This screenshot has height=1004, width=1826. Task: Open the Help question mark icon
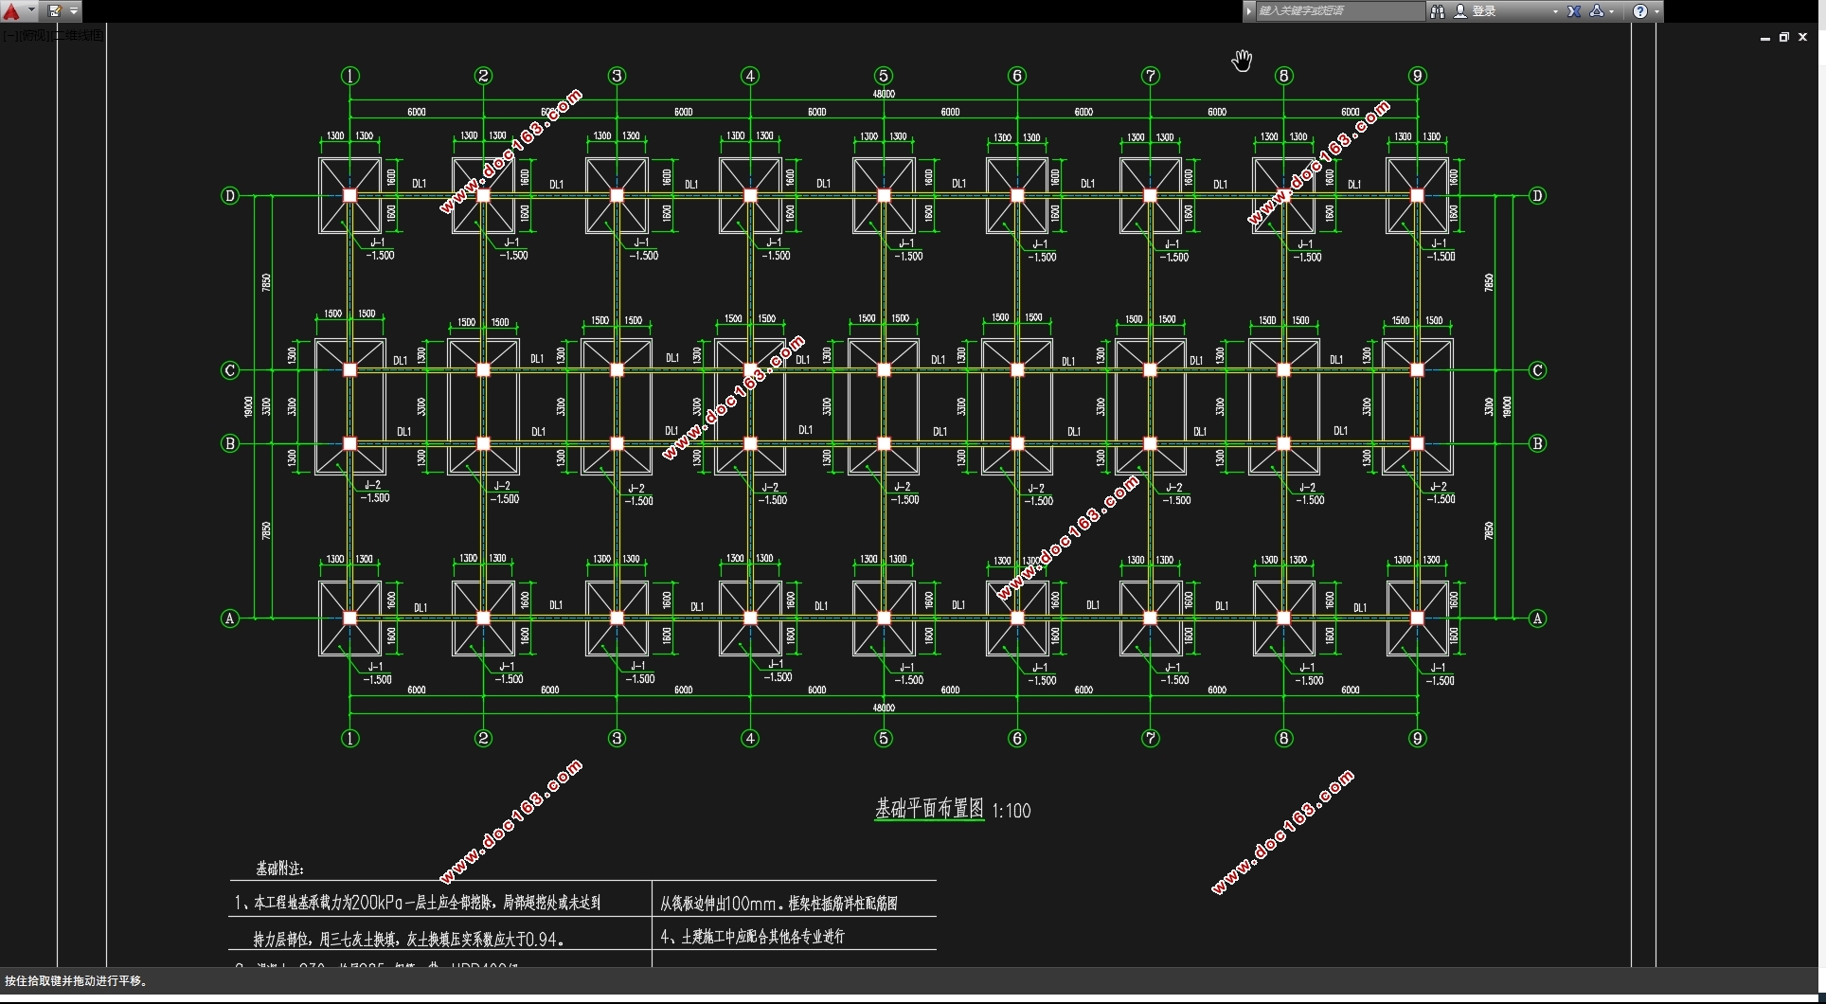[1640, 11]
